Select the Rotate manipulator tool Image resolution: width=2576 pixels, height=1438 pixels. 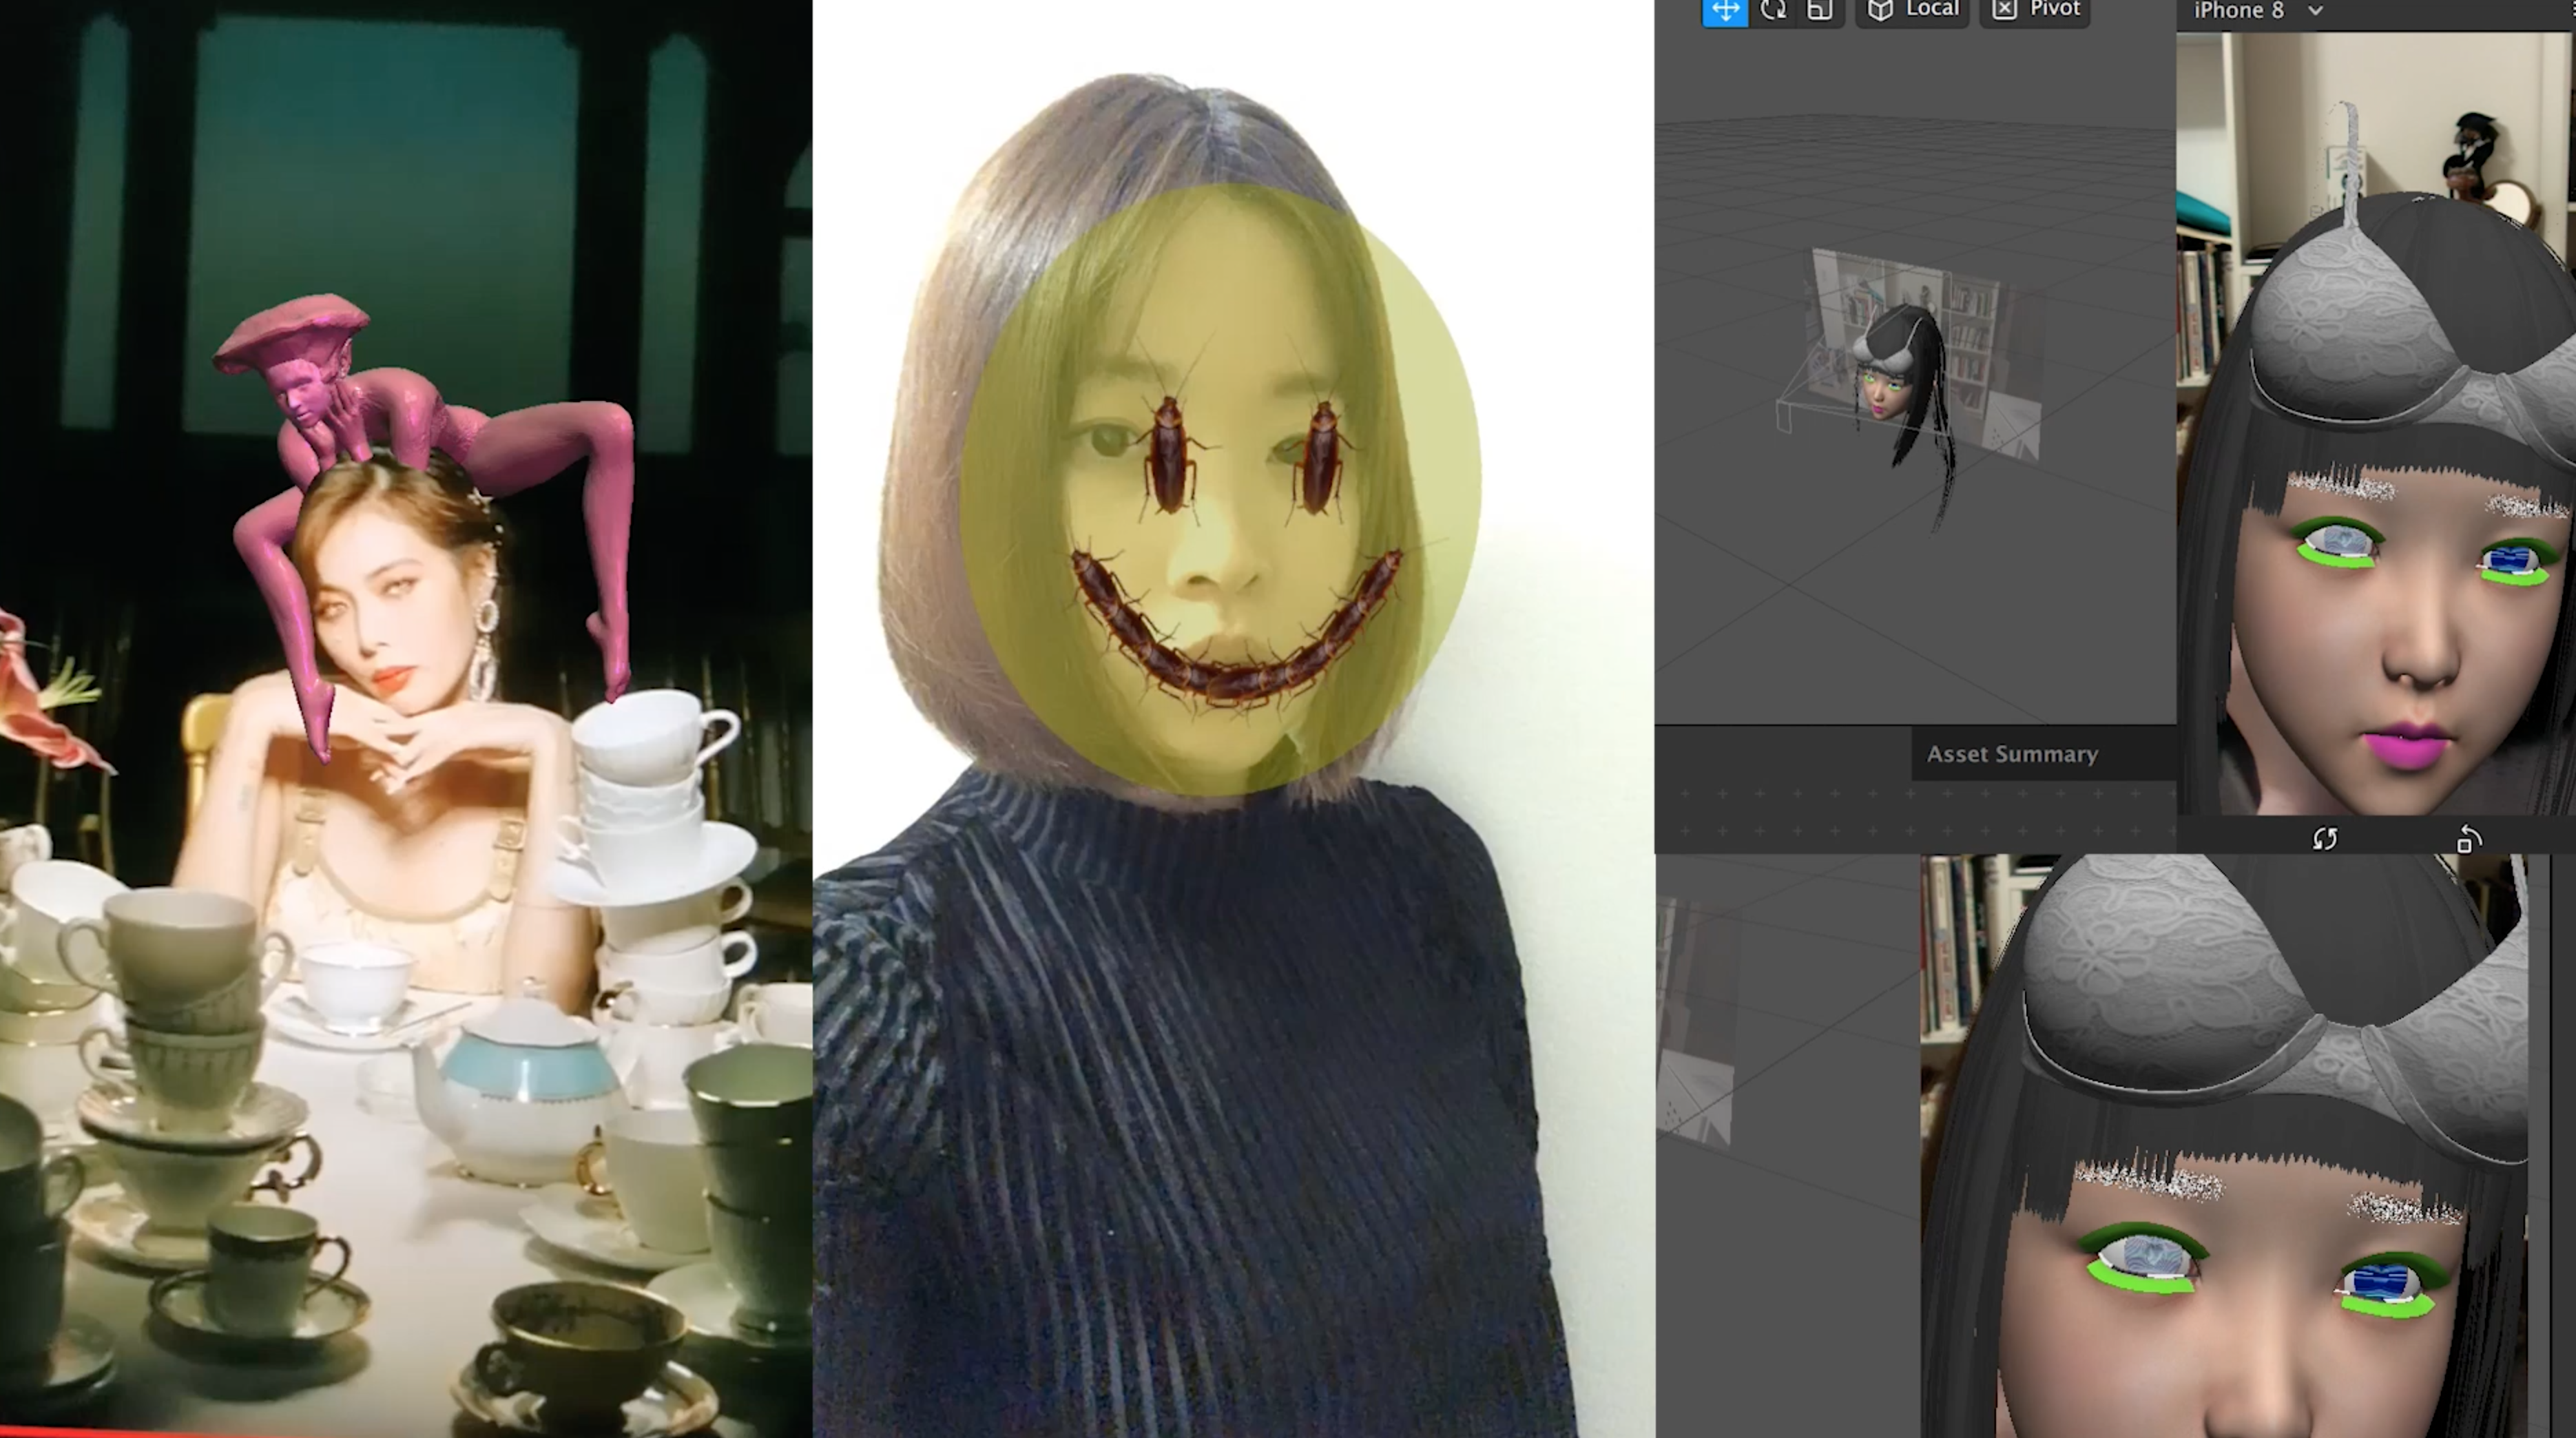(x=1773, y=10)
